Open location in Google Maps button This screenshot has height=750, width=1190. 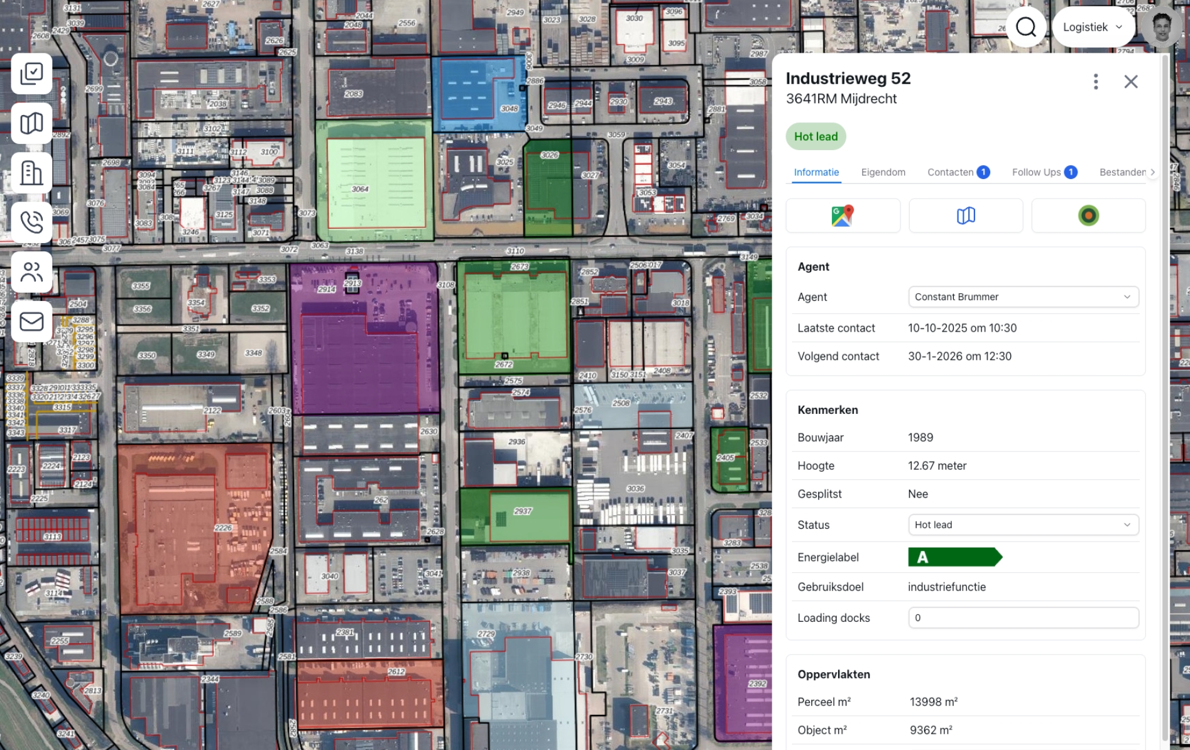(x=843, y=215)
